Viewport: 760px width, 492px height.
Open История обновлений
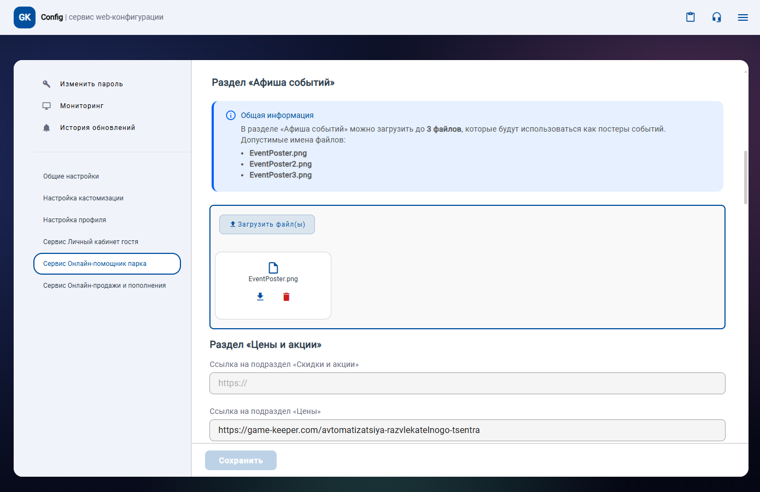[x=97, y=128]
